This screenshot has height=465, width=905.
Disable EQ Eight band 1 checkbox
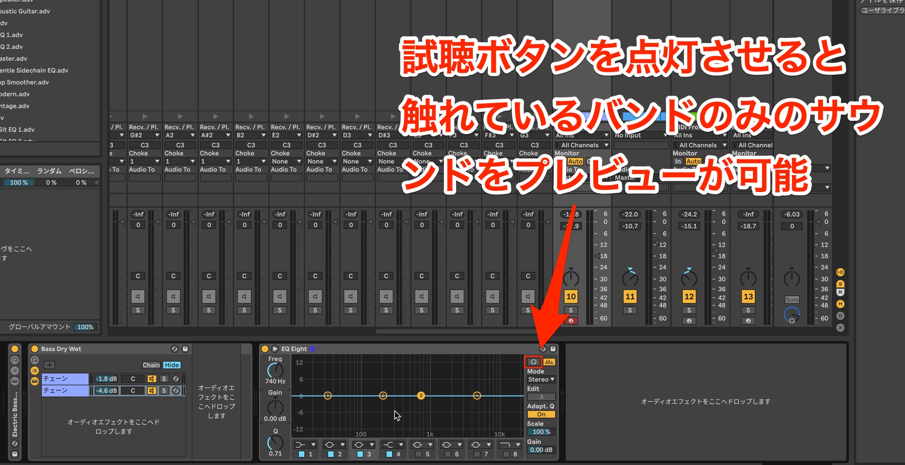click(x=301, y=454)
